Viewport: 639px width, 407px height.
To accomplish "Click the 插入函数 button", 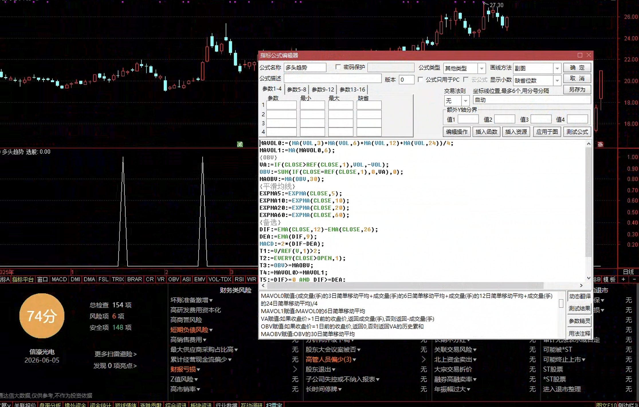I will 486,132.
